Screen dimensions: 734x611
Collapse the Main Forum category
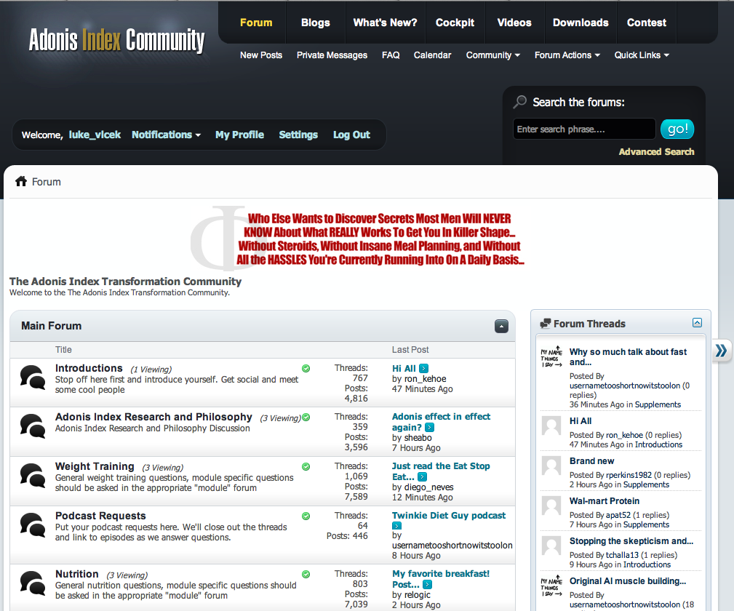click(501, 327)
